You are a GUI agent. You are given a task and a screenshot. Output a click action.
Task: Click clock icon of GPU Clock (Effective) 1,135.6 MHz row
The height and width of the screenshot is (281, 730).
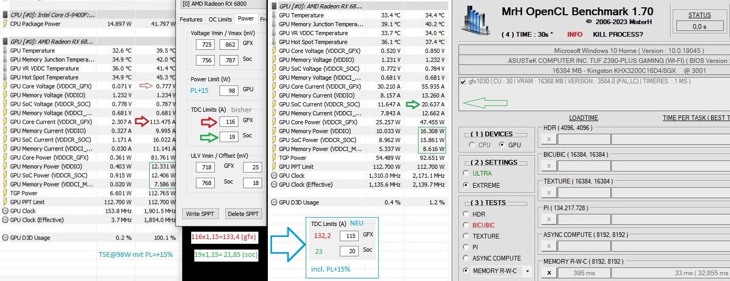pos(274,185)
